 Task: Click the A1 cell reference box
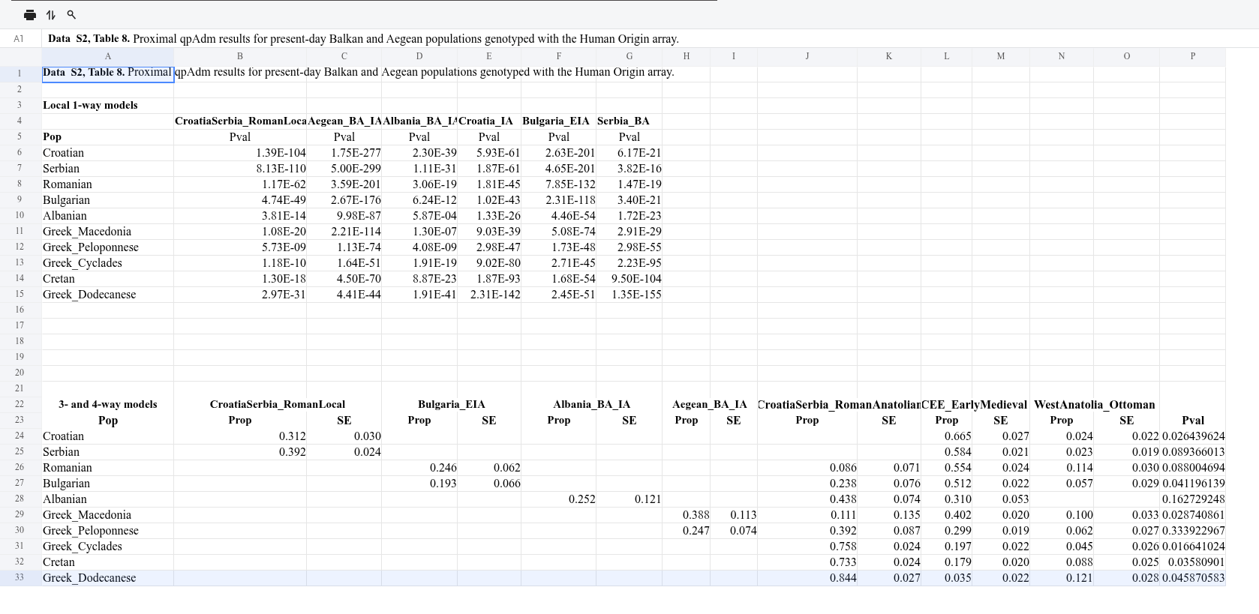pos(19,39)
